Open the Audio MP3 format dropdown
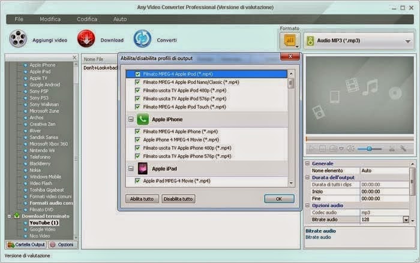 [x=407, y=41]
